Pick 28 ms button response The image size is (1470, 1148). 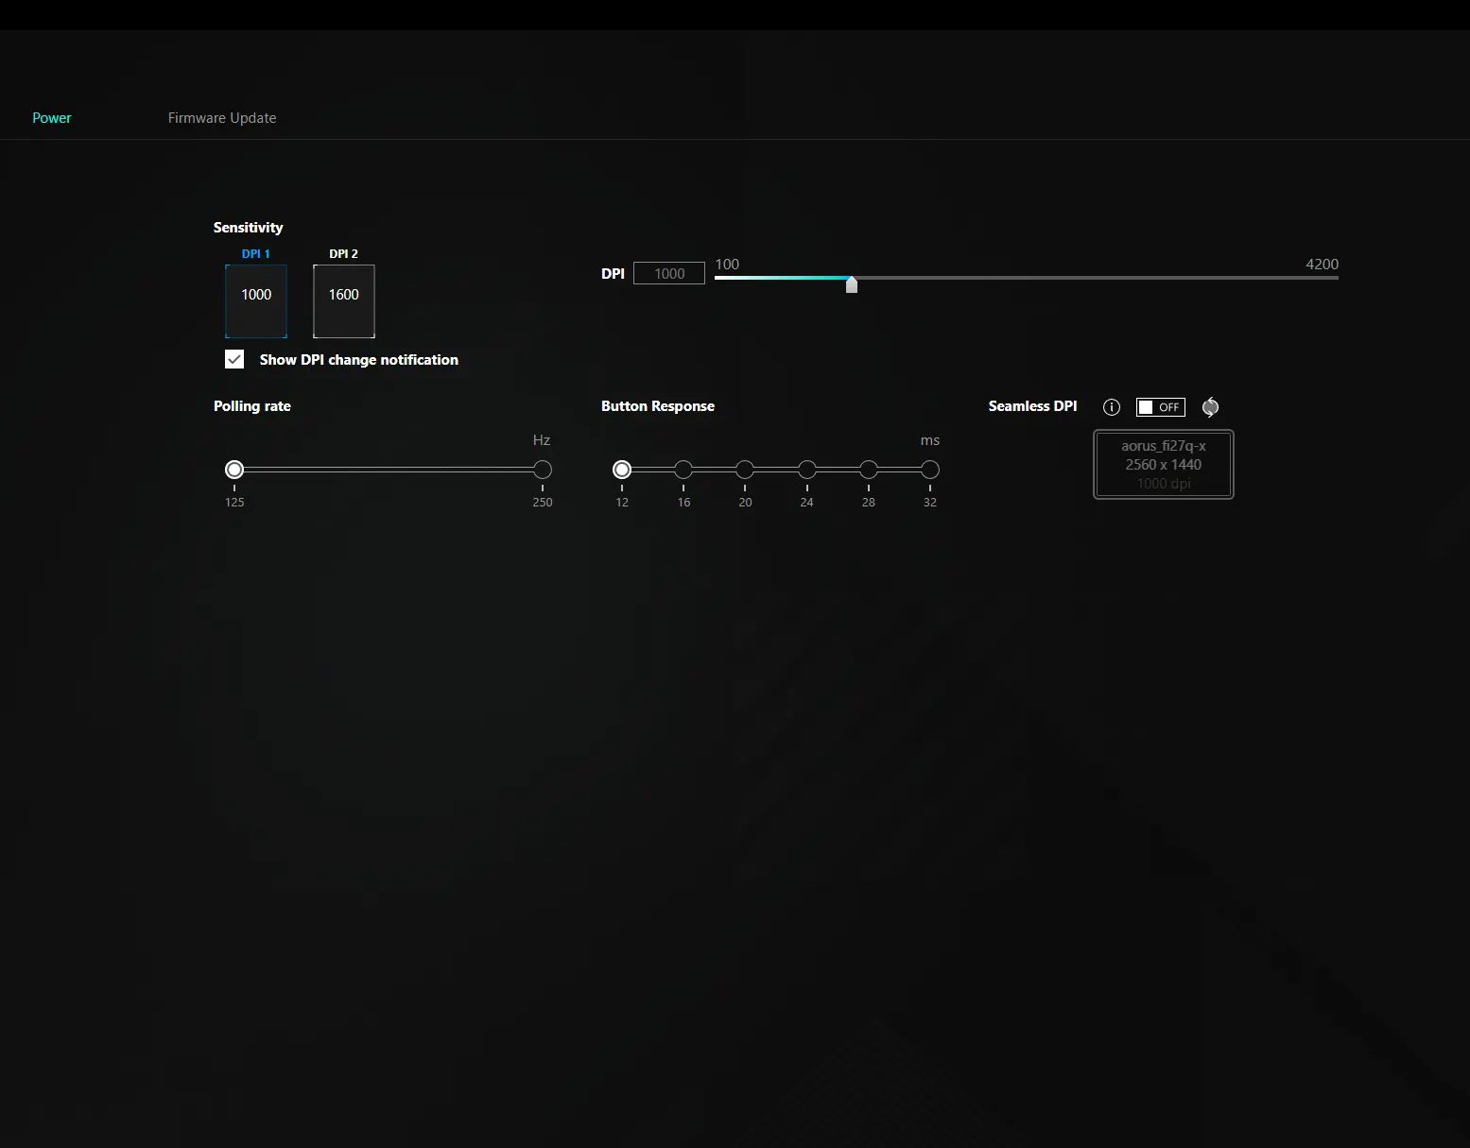869,470
